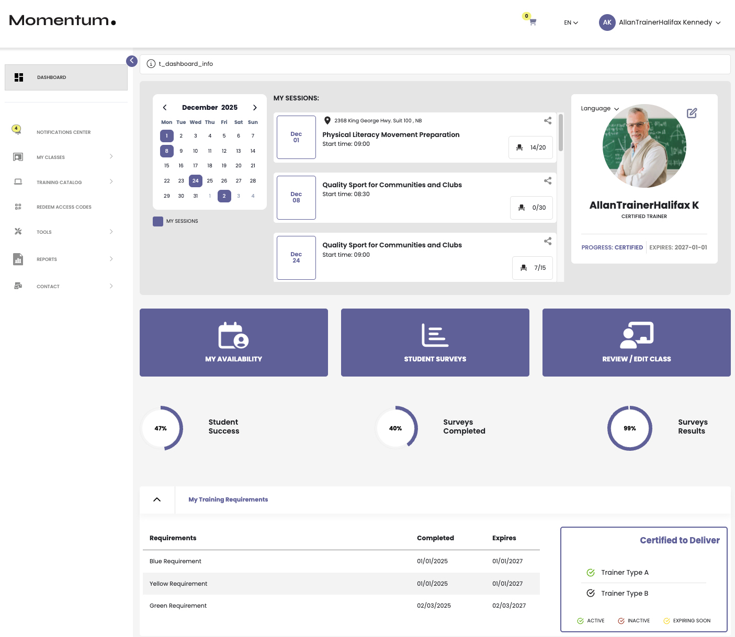Open the Dashboard menu item
The width and height of the screenshot is (735, 637).
point(51,77)
